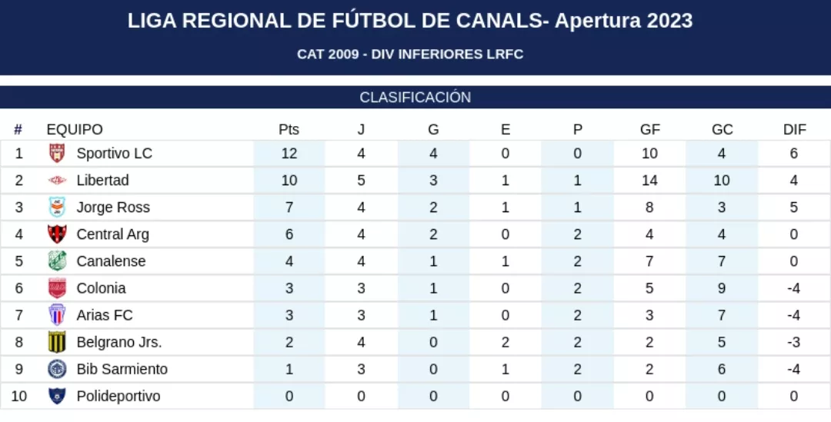Screen dimensions: 831x422
Task: Click the GF column header
Action: pyautogui.click(x=649, y=129)
